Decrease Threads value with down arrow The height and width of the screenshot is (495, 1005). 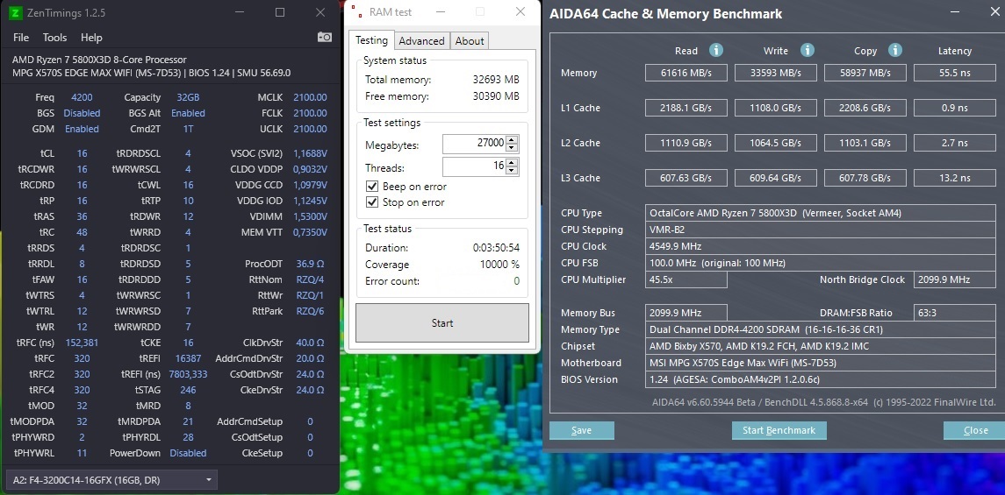click(512, 172)
